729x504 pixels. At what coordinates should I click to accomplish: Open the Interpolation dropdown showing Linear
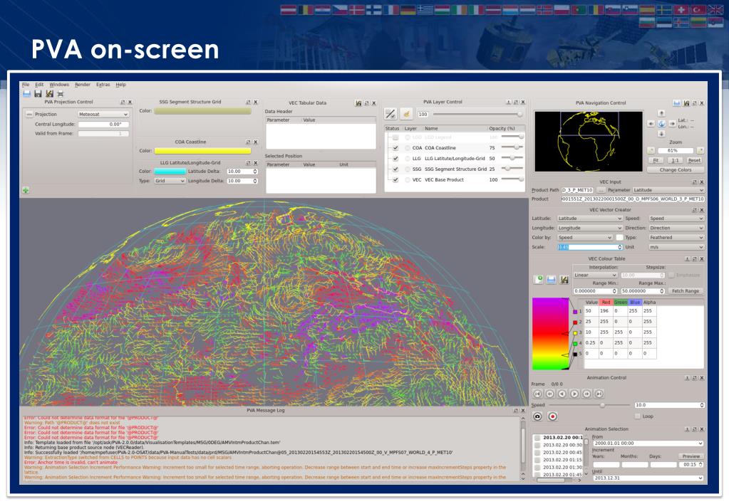(595, 275)
